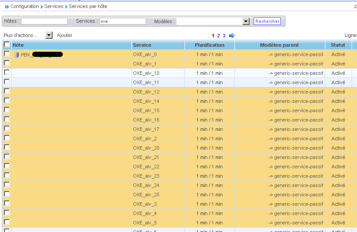Check the box for OXE_alv_0 row
Screen dimensions: 357x232
[x=7, y=54]
